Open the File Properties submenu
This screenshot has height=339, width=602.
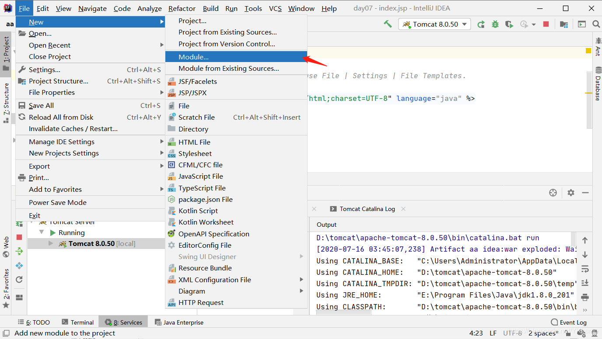point(90,92)
